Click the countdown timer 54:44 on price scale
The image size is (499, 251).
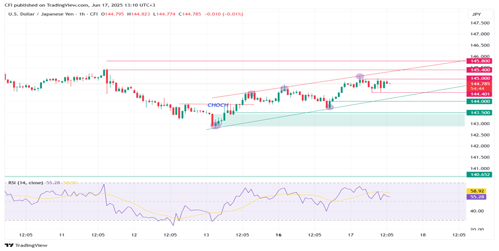[x=479, y=89]
